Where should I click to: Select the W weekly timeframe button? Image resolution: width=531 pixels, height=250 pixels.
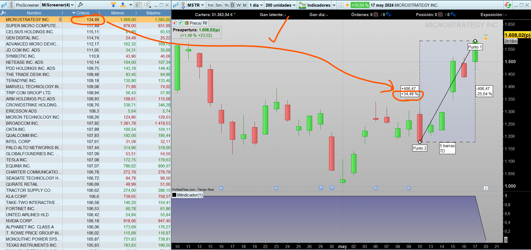click(238, 5)
